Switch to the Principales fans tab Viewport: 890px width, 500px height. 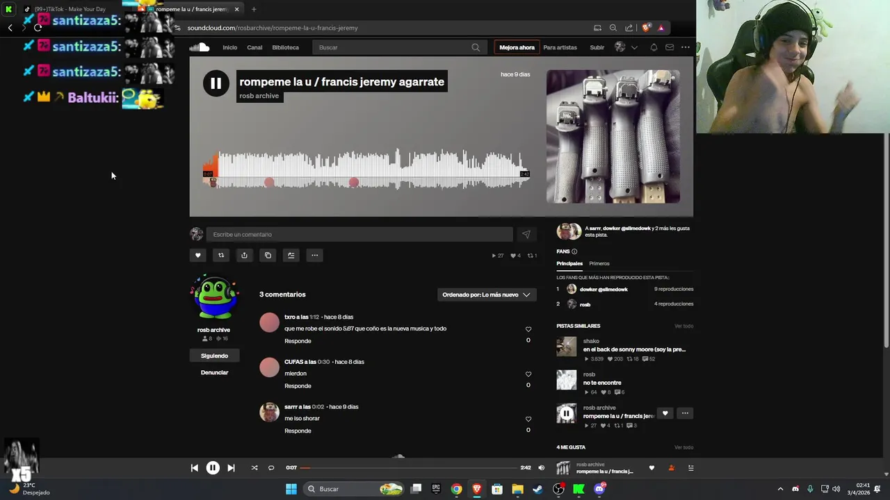569,264
